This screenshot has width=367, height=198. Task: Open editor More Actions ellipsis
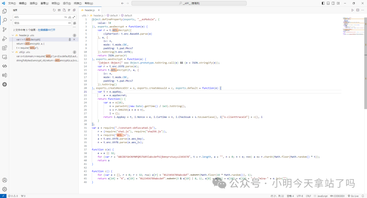363,10
